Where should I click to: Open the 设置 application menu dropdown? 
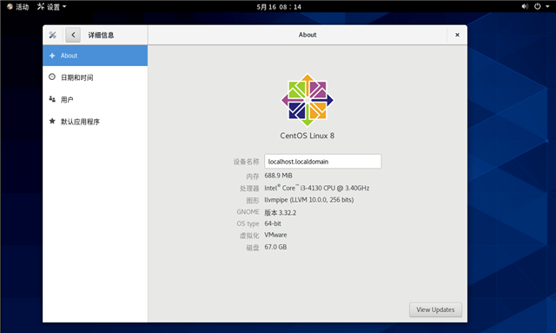point(52,7)
